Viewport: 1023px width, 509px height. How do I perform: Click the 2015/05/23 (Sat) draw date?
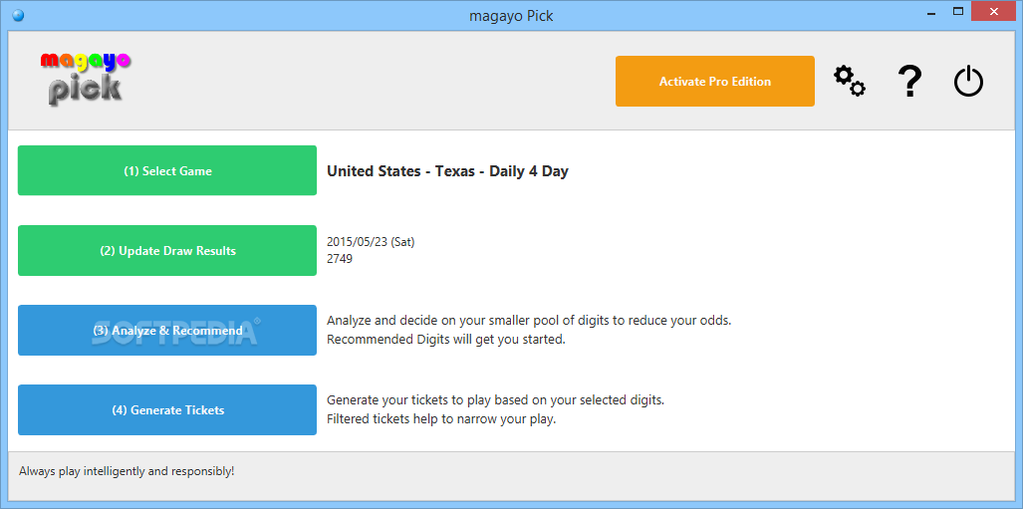[371, 242]
